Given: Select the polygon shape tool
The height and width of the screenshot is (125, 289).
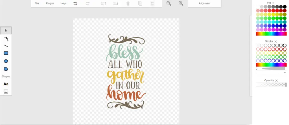Looking at the screenshot, I should tap(6, 69).
